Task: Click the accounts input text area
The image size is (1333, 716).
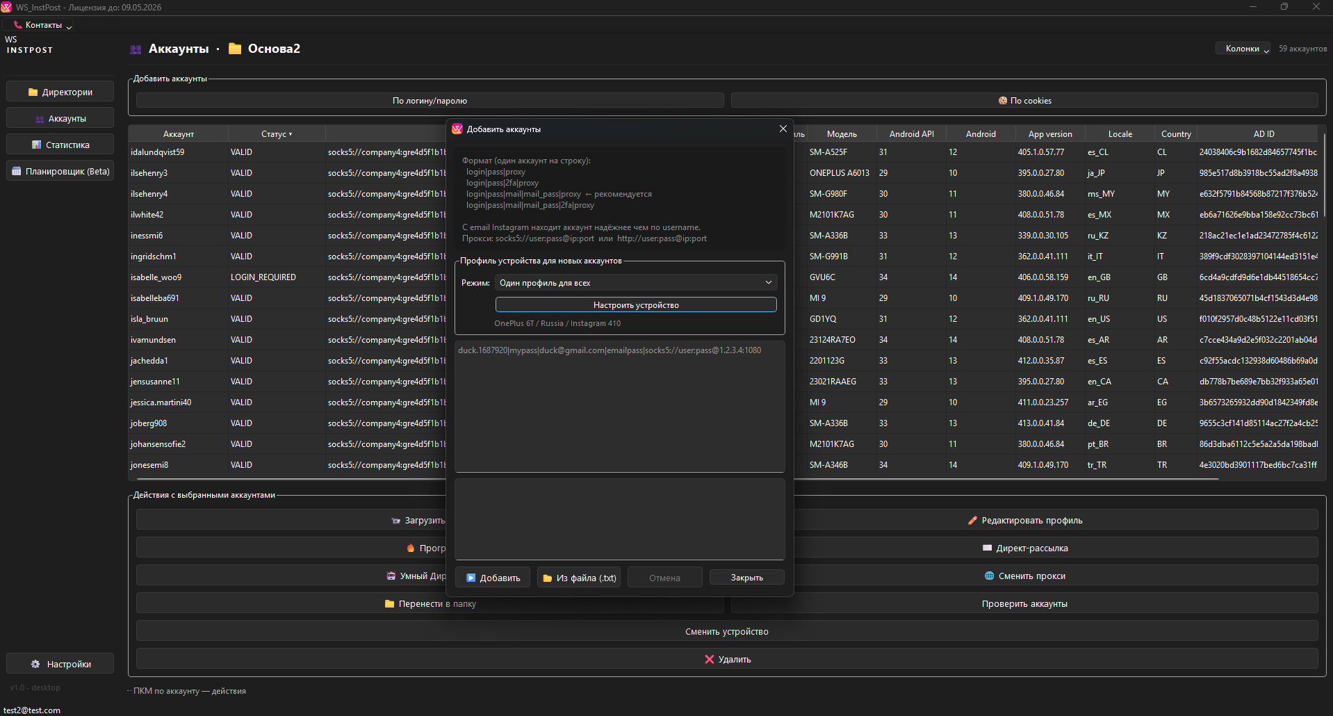Action: [x=619, y=407]
